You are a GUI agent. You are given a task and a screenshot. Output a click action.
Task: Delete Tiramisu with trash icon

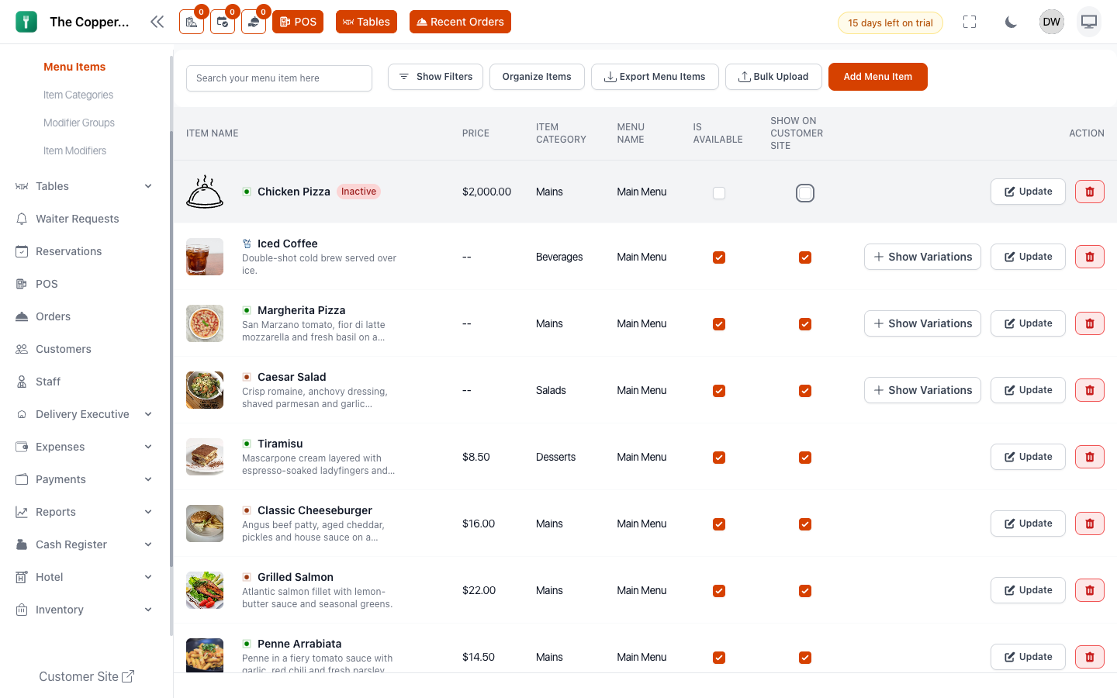pos(1090,457)
